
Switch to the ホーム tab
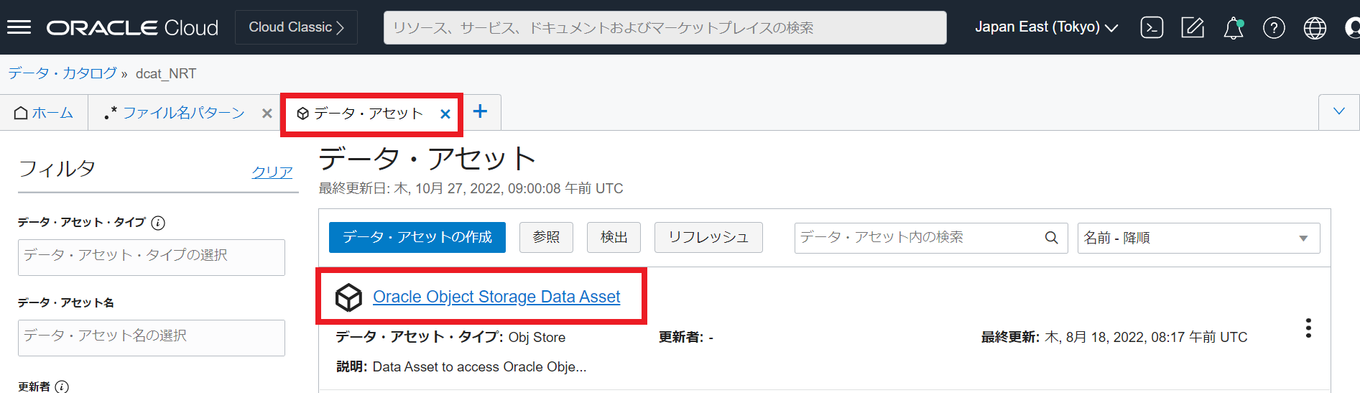pyautogui.click(x=45, y=113)
